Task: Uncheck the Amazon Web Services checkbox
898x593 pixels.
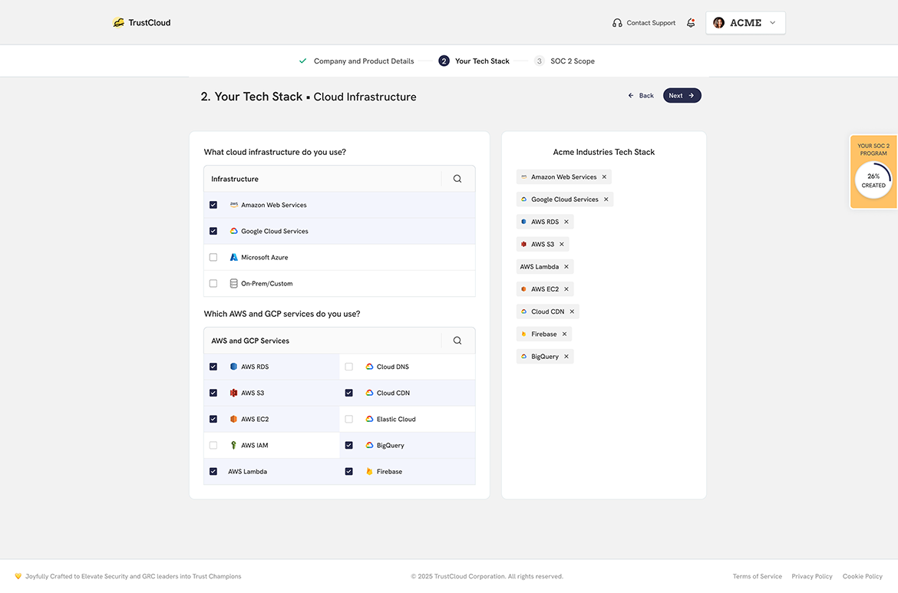Action: coord(213,205)
